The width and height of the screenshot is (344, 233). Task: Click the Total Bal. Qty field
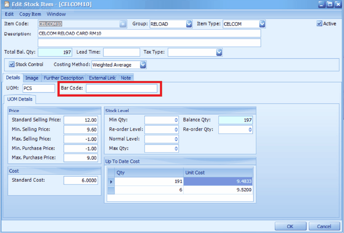pyautogui.click(x=55, y=53)
